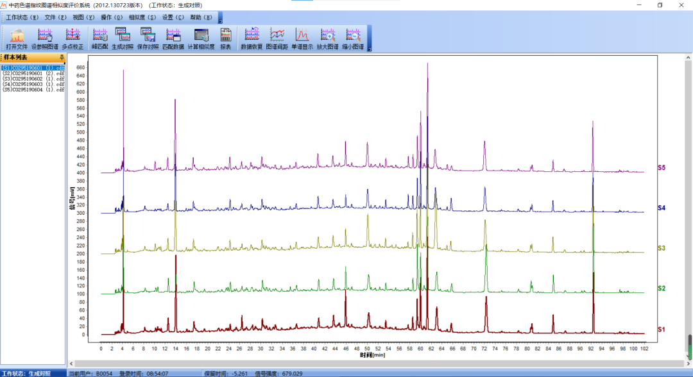Expand the toolbar overflow arrow after 缩小图谱

(369, 48)
